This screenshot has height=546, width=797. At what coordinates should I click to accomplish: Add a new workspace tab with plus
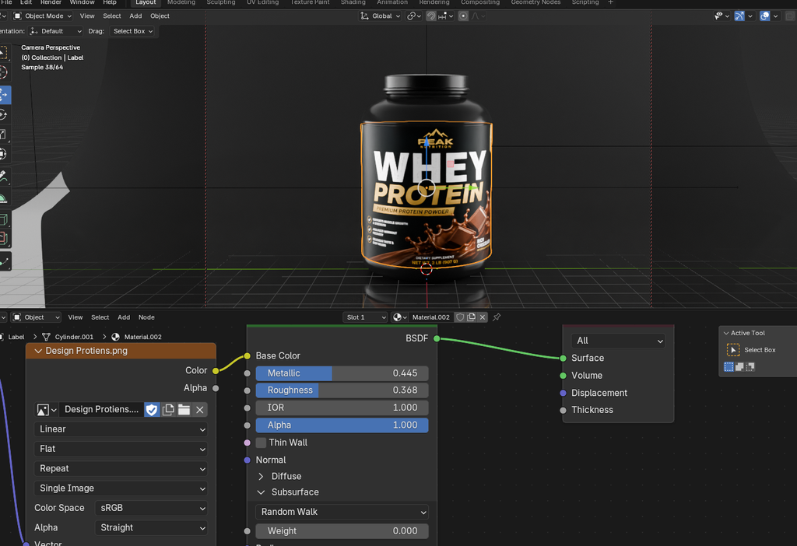coord(610,2)
